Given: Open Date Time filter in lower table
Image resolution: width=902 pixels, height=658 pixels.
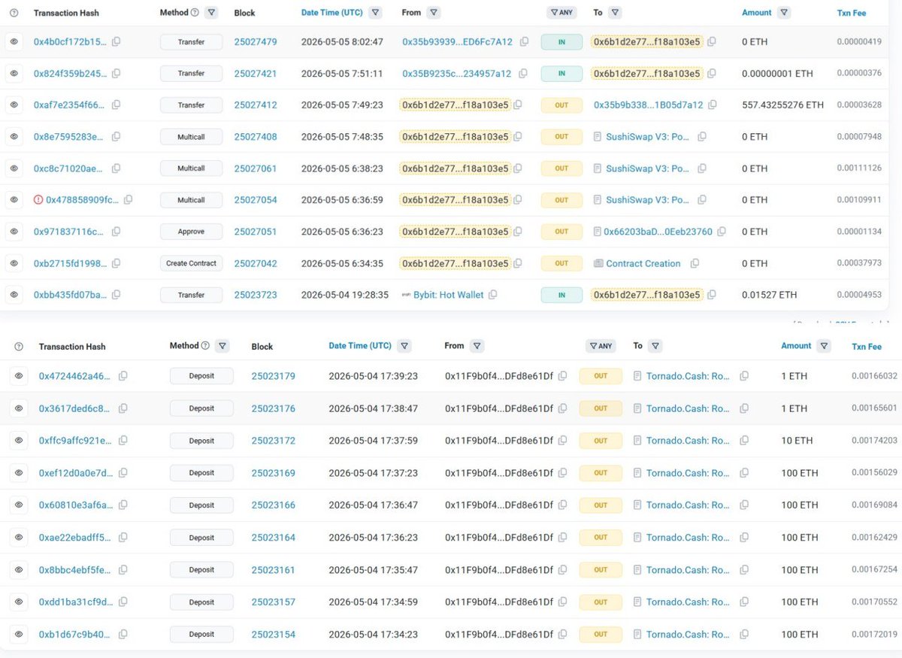Looking at the screenshot, I should coord(404,346).
